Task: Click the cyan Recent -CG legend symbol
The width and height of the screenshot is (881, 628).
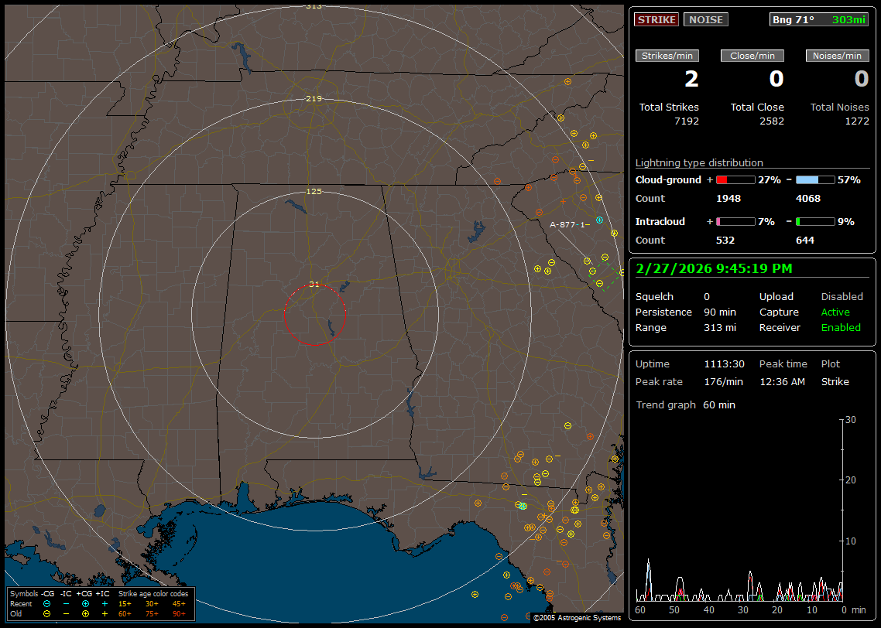Action: [x=46, y=603]
